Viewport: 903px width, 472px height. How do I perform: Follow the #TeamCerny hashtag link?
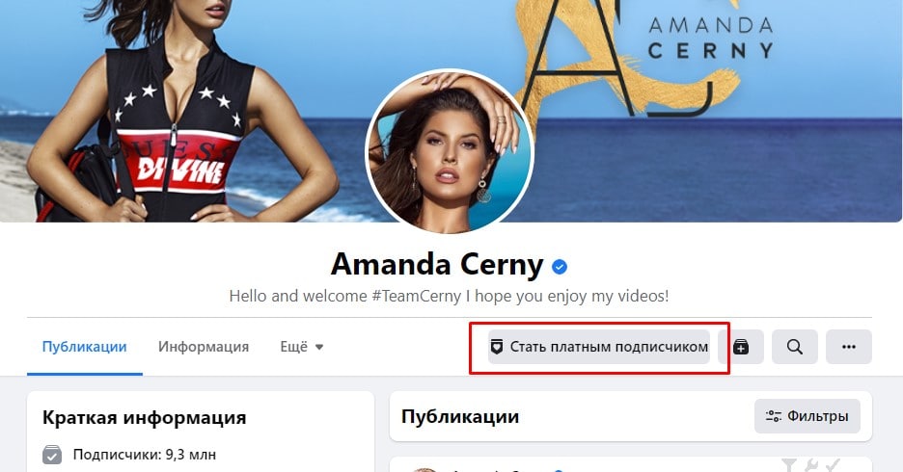click(x=417, y=296)
